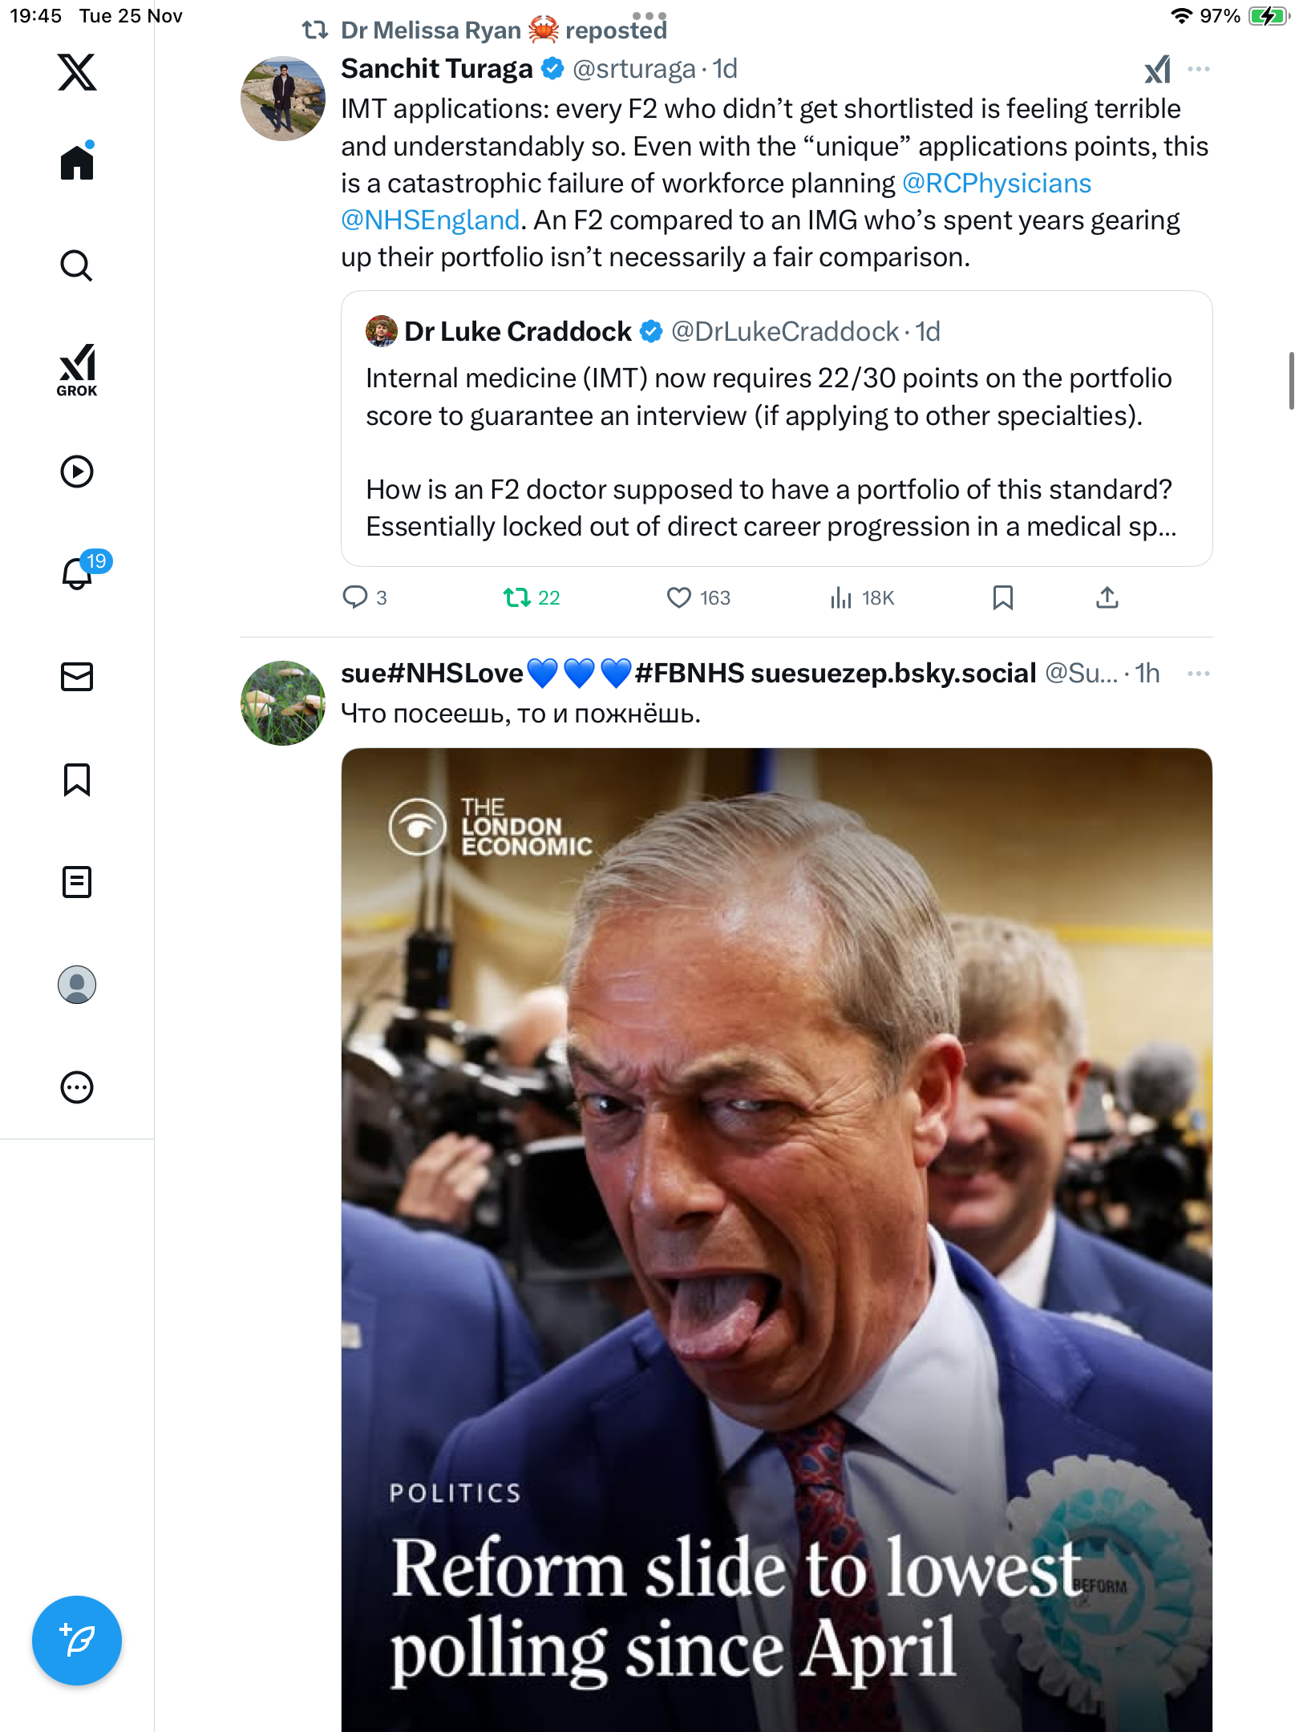Open the Grok tab in sidebar
Screen dimensions: 1299x1732
[x=77, y=370]
